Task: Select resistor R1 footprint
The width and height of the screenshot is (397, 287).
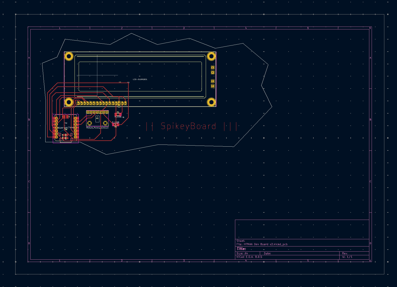Action: (x=118, y=115)
